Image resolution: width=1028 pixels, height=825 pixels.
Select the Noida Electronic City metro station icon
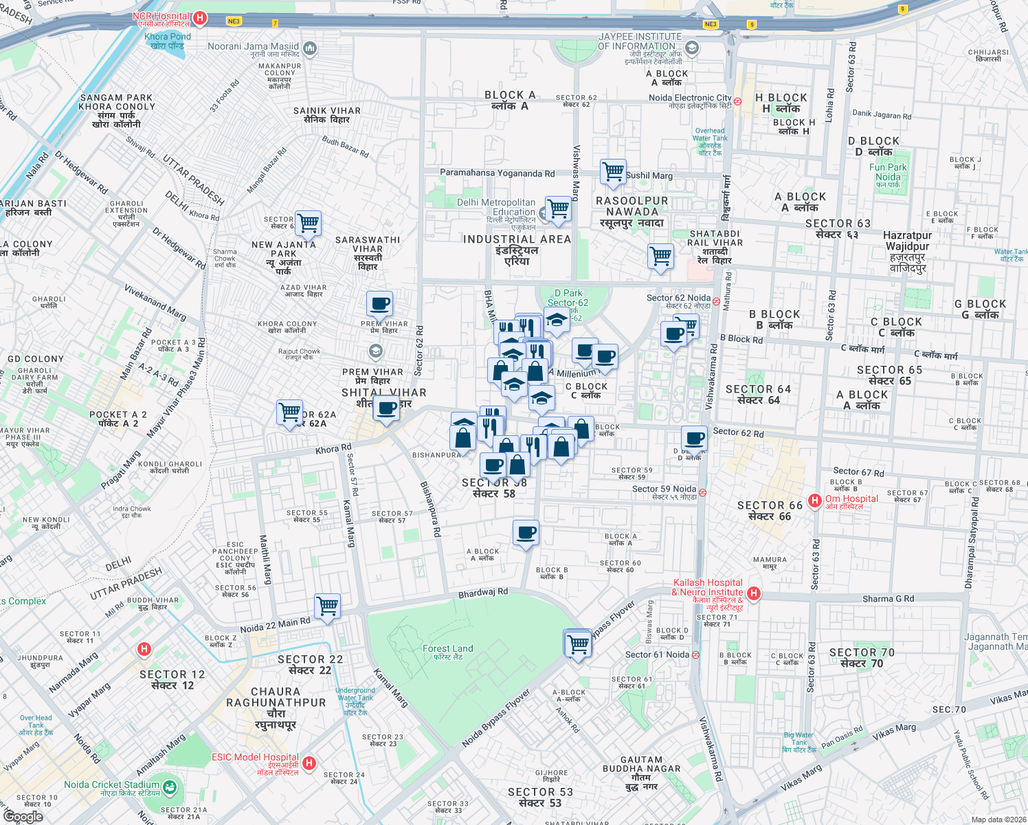coord(737,100)
